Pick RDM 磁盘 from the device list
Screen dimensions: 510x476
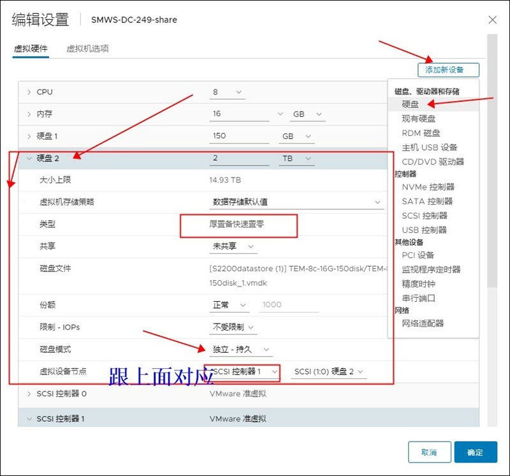tap(421, 133)
